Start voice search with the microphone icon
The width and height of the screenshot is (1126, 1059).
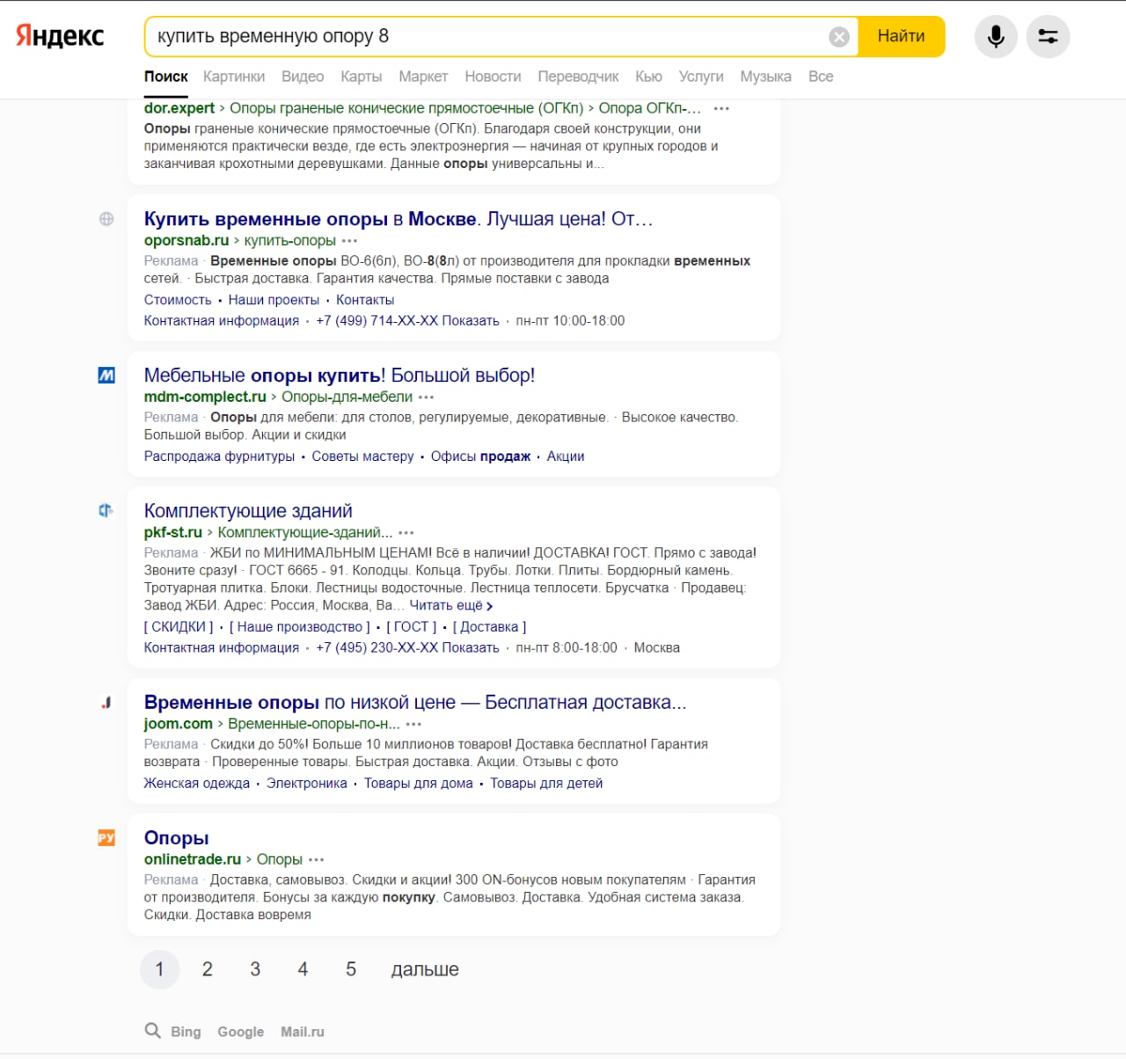[996, 37]
